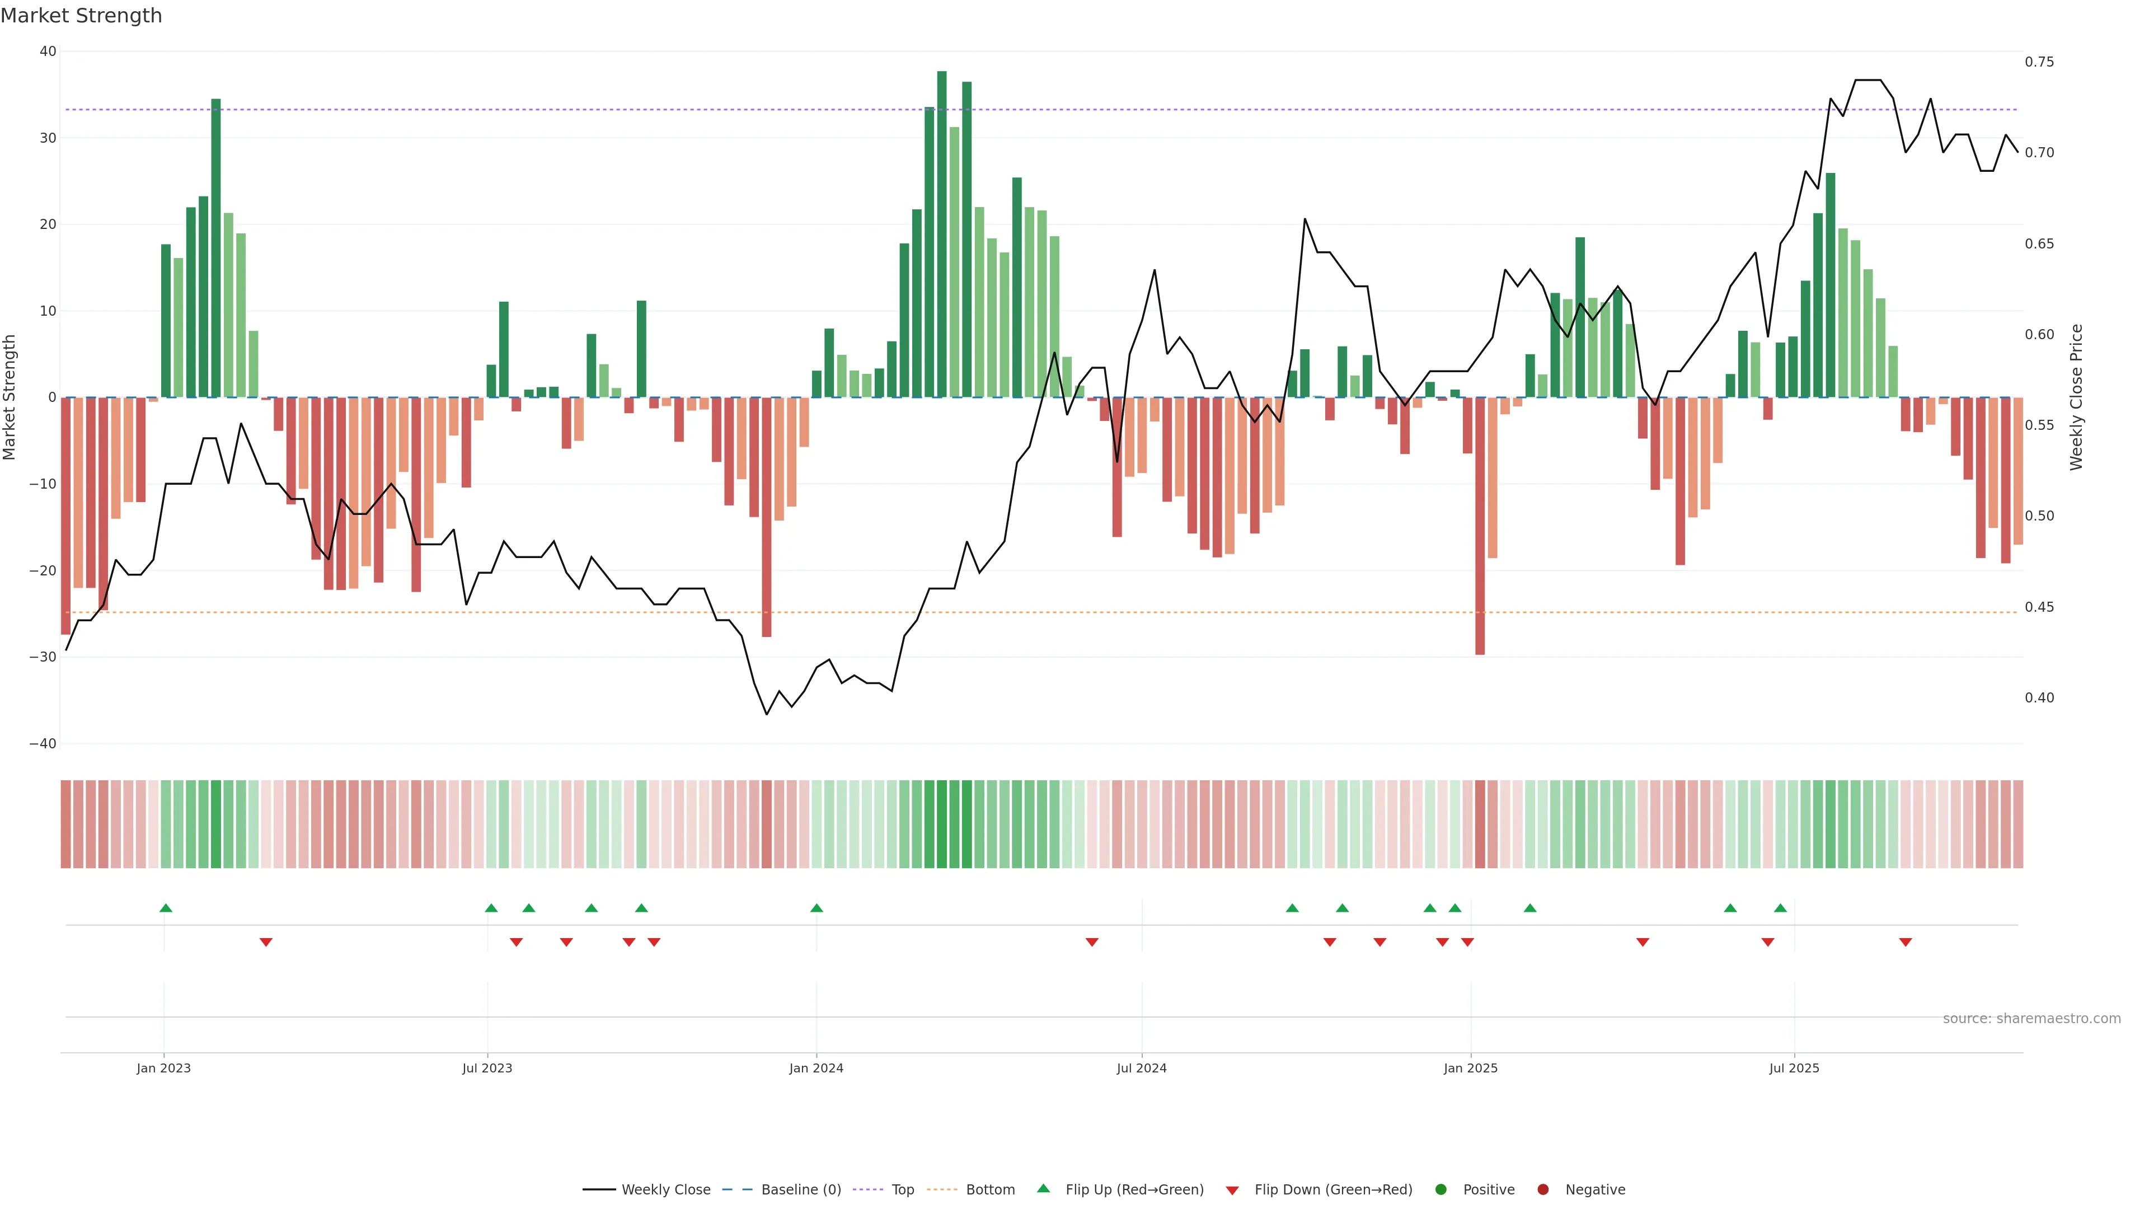The width and height of the screenshot is (2149, 1209).
Task: Click the Weekly Close Price axis title
Action: 2076,397
